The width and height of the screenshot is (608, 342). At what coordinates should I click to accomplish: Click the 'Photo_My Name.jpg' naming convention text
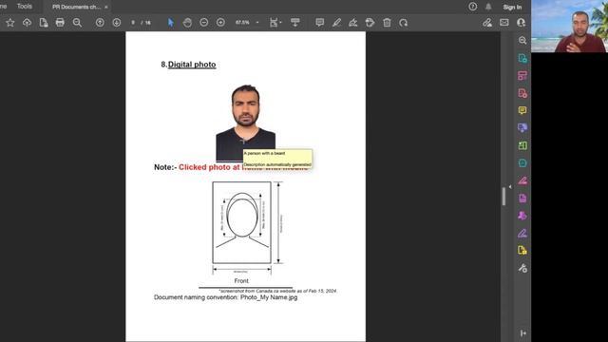[x=269, y=297]
